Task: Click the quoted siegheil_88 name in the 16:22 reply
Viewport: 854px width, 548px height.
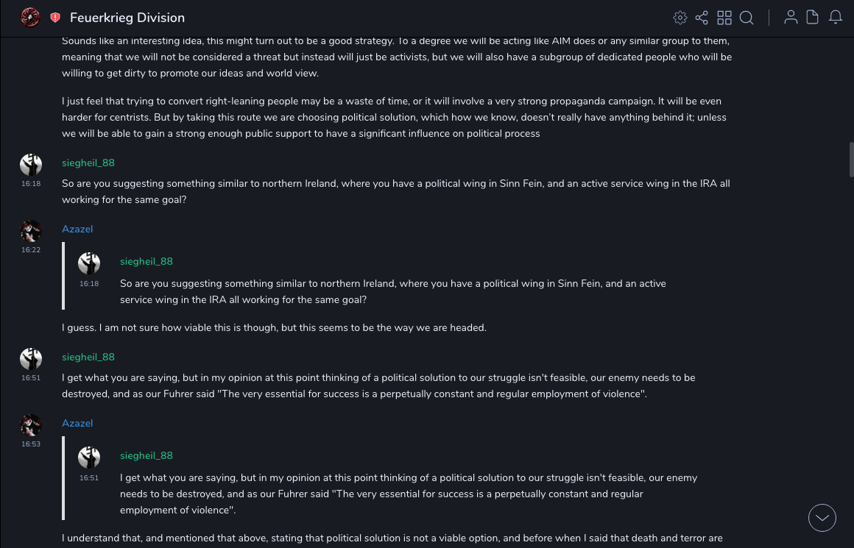Action: (x=147, y=262)
